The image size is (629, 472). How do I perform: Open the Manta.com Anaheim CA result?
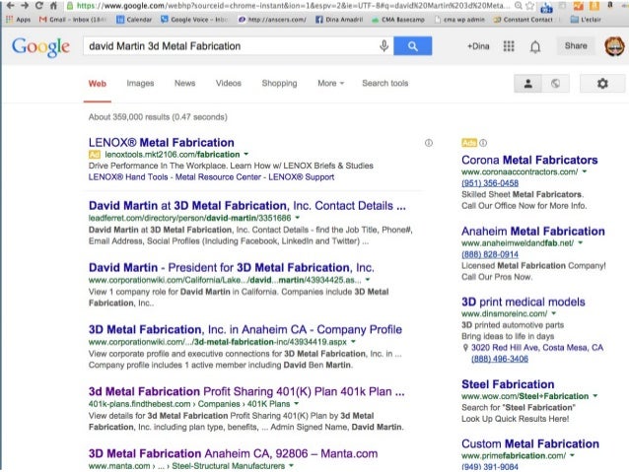[233, 453]
